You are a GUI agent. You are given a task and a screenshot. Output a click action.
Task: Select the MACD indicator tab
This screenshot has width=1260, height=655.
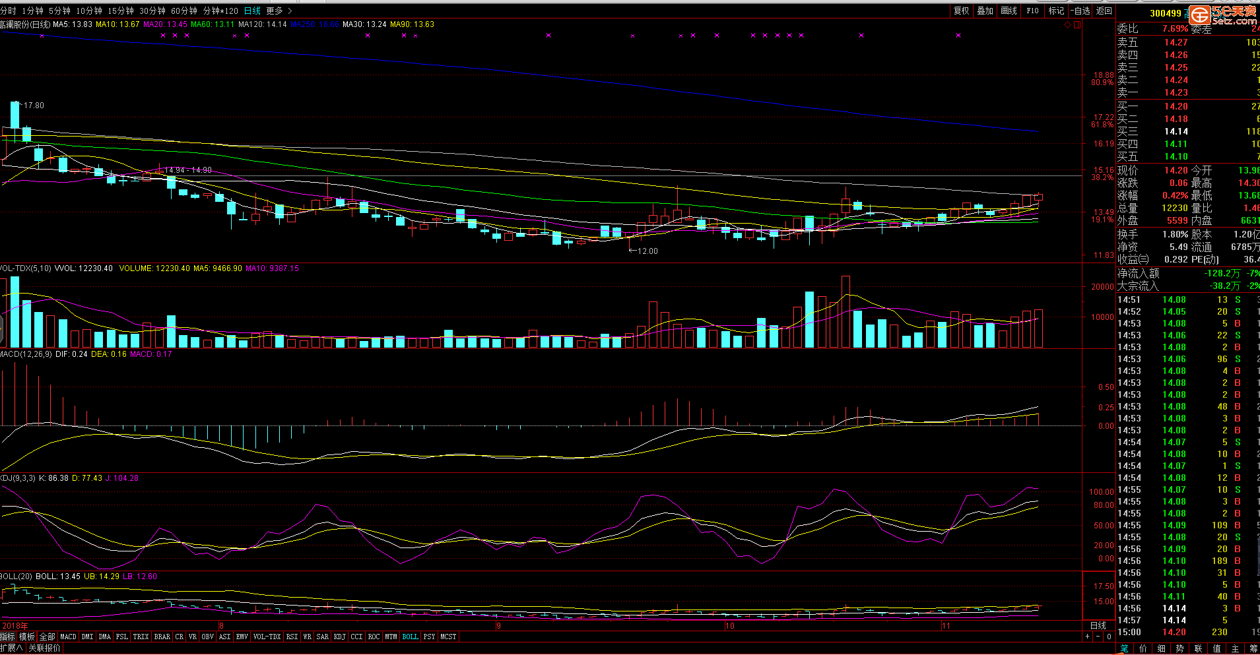(x=68, y=637)
